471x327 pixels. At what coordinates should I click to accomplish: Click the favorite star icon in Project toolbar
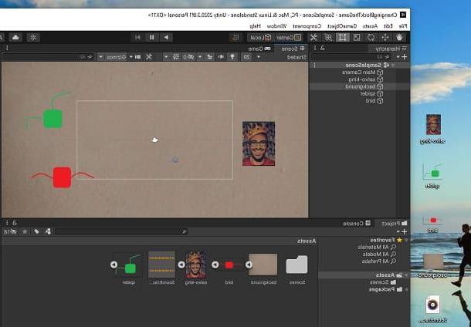point(25,231)
